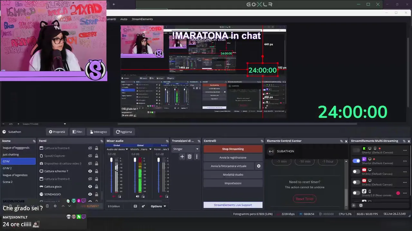The height and width of the screenshot is (231, 412).
Task: Lock toggle for Cattura schermo 7 source
Action: 97,171
